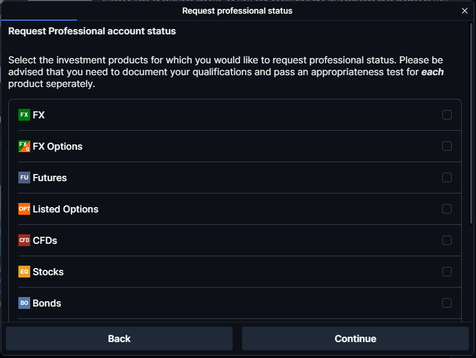Check the Stocks selection box
This screenshot has height=358, width=476.
click(x=447, y=272)
